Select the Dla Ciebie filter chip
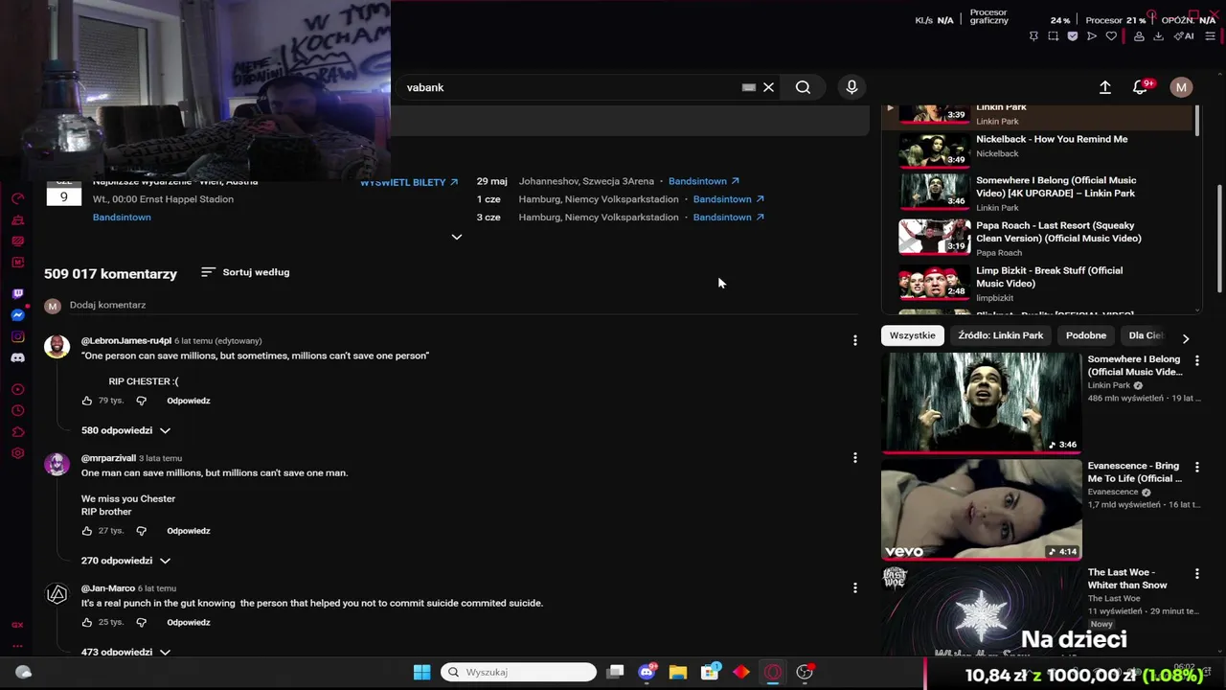This screenshot has height=690, width=1226. point(1147,335)
